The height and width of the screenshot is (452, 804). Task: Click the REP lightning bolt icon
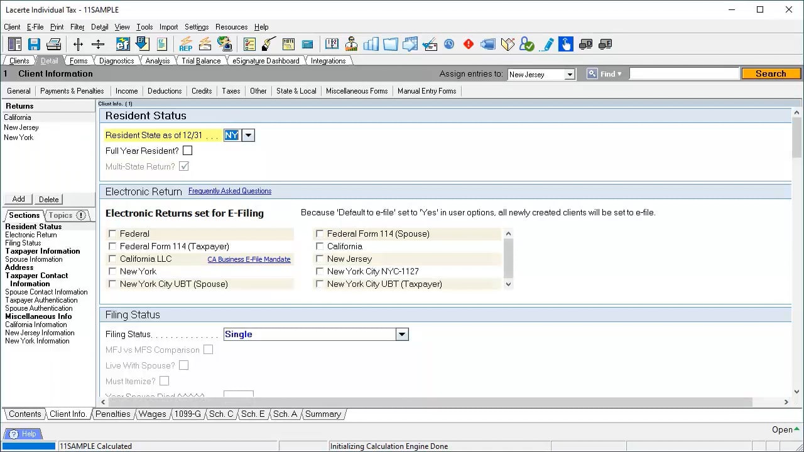click(186, 44)
